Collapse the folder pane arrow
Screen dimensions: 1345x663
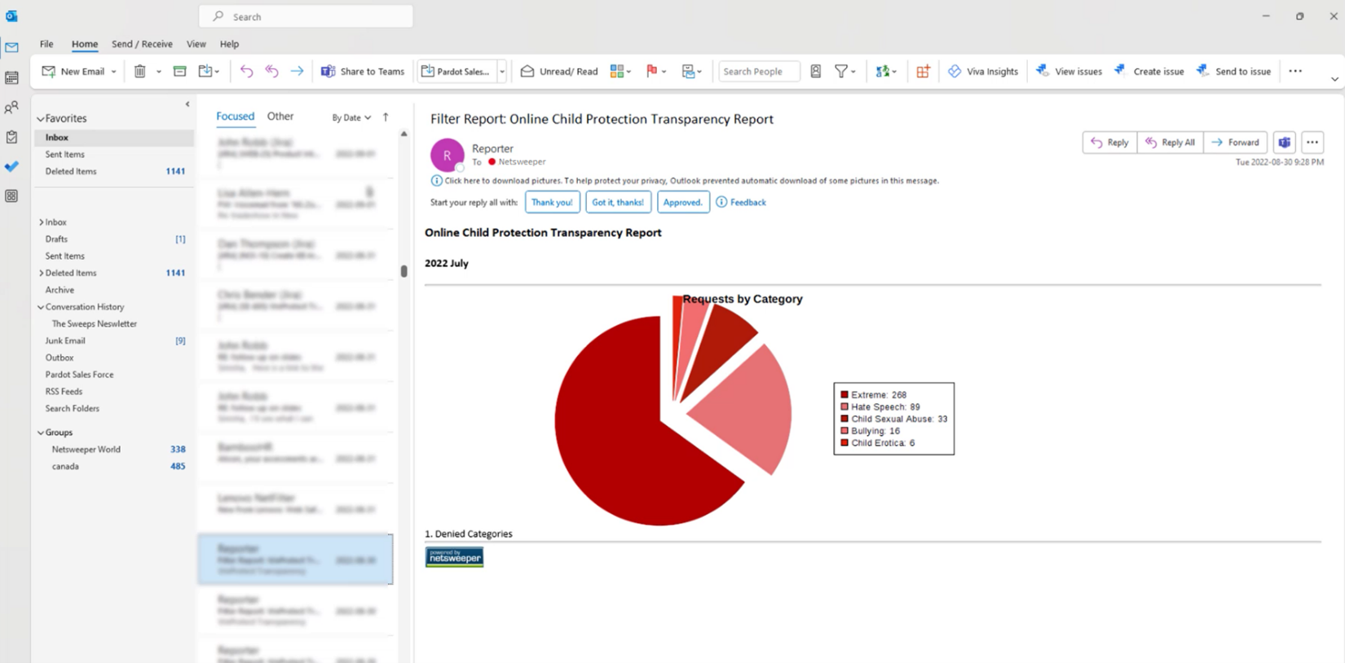point(187,104)
